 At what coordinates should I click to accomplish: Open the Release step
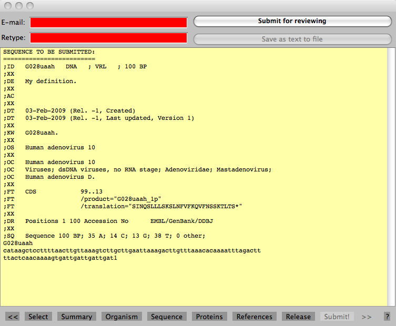pyautogui.click(x=298, y=317)
